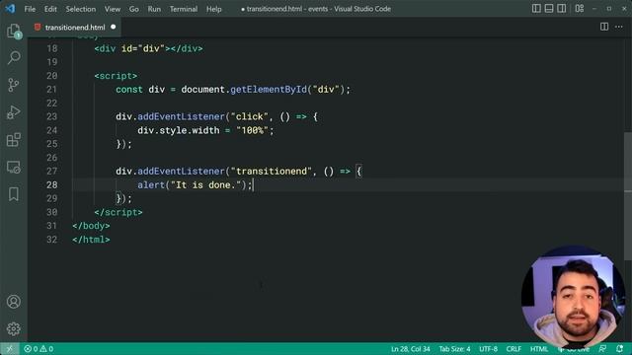Toggle the bottom panel layout
632x355 pixels.
pos(549,9)
